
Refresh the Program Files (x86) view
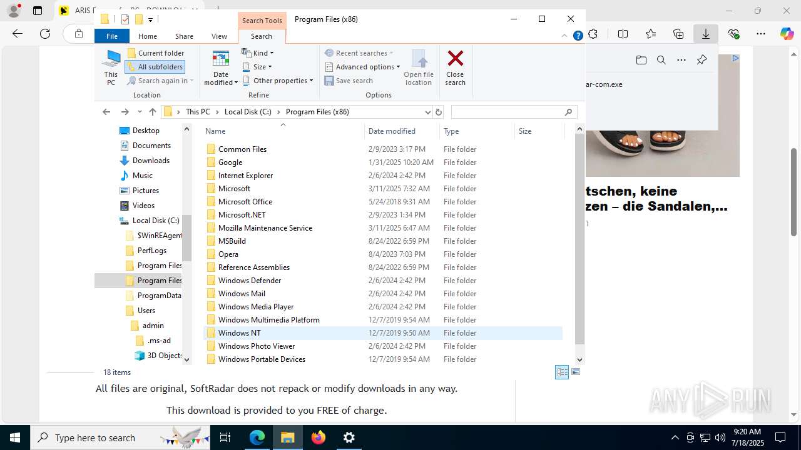pos(439,112)
